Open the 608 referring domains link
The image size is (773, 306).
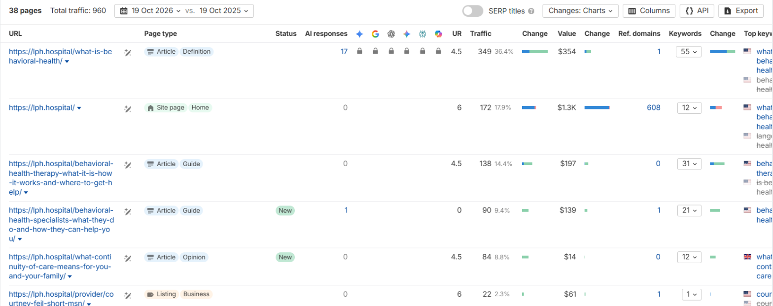(654, 107)
